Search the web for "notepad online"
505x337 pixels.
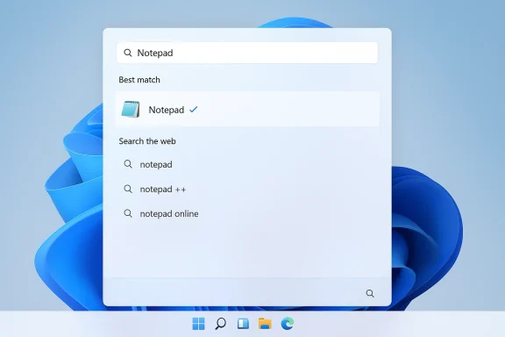[169, 214]
